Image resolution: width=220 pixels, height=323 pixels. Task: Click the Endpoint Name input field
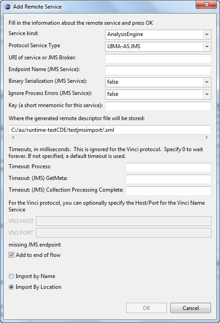click(x=158, y=70)
